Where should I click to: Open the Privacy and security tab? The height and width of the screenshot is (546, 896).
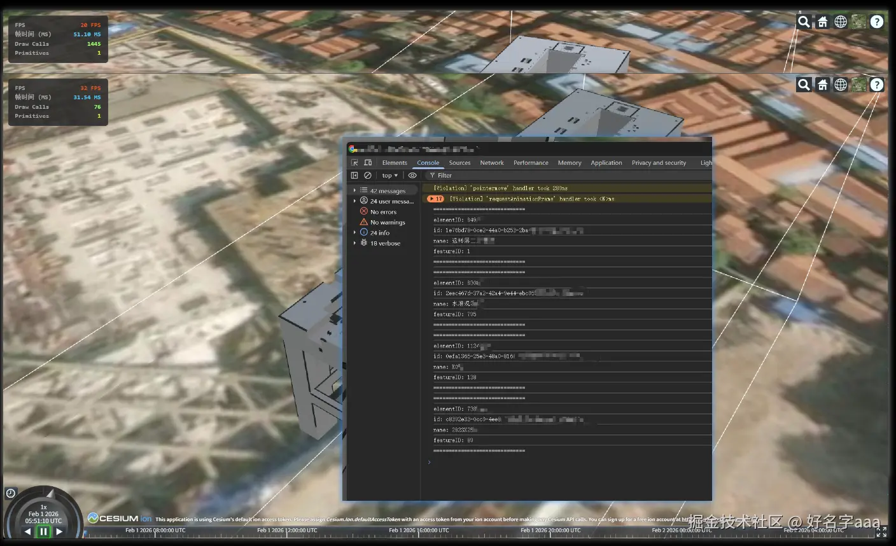pyautogui.click(x=659, y=163)
